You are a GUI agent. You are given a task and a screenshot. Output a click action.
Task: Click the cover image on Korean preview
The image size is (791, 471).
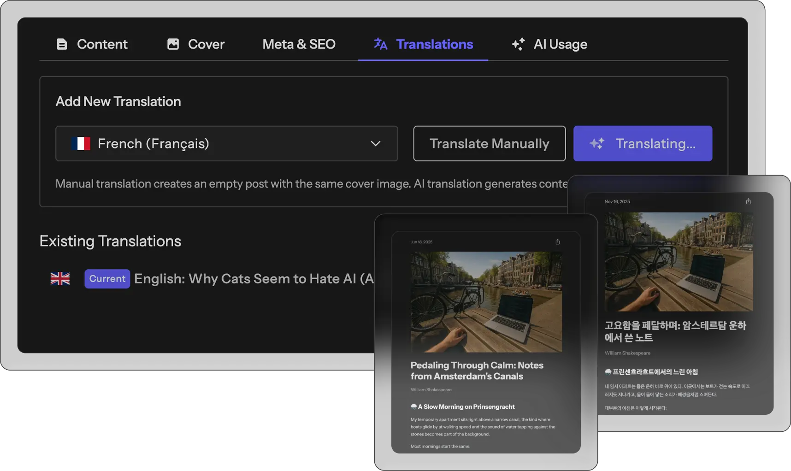(x=679, y=262)
